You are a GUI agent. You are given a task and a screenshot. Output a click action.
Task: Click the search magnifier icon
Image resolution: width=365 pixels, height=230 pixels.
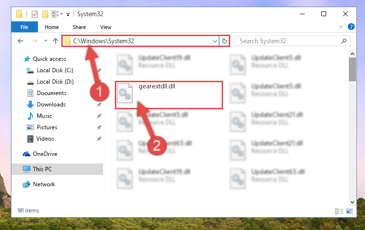click(344, 41)
